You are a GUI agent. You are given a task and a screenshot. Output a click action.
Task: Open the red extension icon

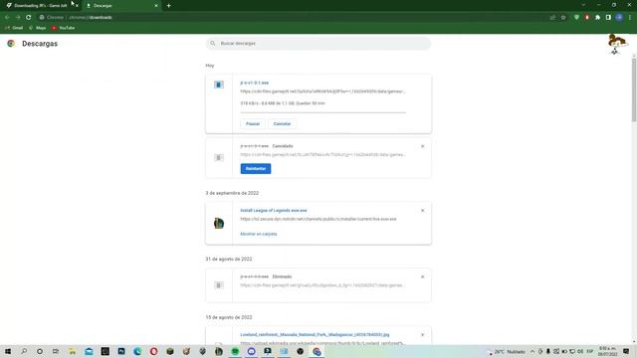pos(587,18)
